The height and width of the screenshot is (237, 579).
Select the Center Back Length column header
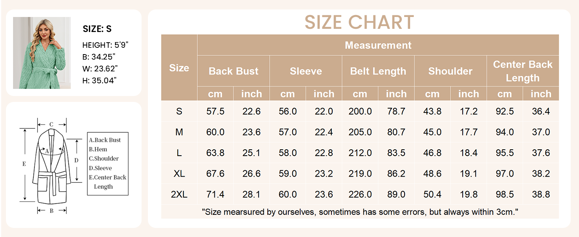[x=522, y=71]
